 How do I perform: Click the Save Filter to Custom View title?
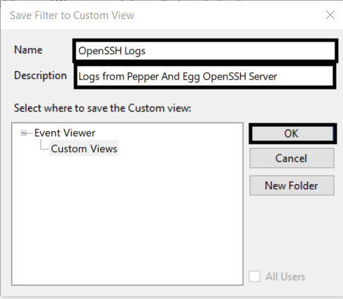72,16
